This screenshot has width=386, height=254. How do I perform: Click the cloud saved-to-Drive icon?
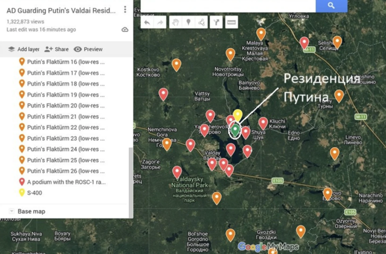pyautogui.click(x=125, y=29)
